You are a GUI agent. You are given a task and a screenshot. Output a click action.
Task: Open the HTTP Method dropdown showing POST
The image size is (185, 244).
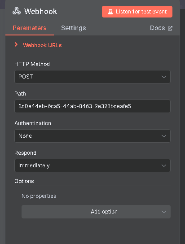point(92,77)
